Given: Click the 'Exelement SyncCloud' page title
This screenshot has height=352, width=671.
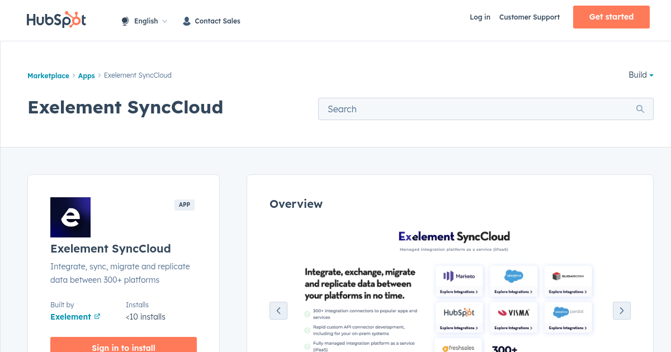Looking at the screenshot, I should (125, 107).
